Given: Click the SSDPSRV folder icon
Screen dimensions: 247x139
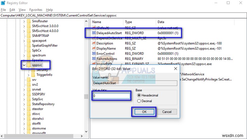Looking at the screenshot, I should click(29, 94).
